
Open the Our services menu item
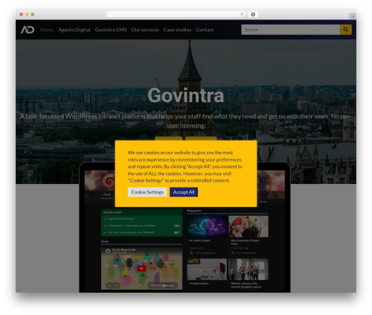pyautogui.click(x=145, y=30)
